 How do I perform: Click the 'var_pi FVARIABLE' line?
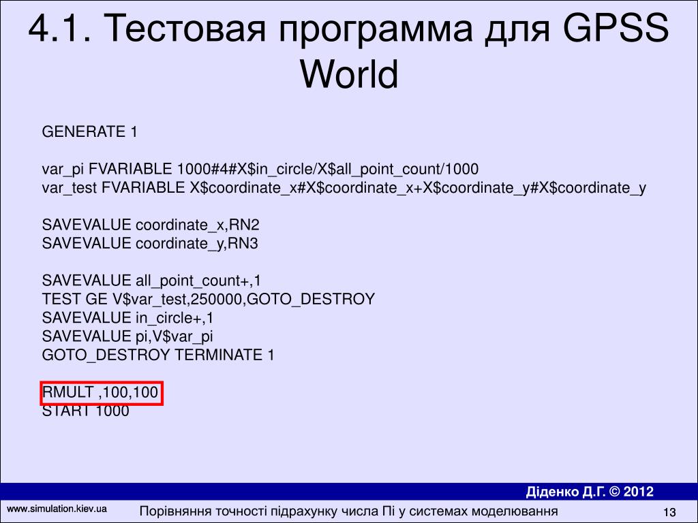260,170
